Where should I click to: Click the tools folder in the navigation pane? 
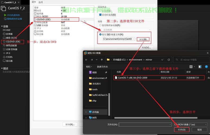(x=93, y=89)
